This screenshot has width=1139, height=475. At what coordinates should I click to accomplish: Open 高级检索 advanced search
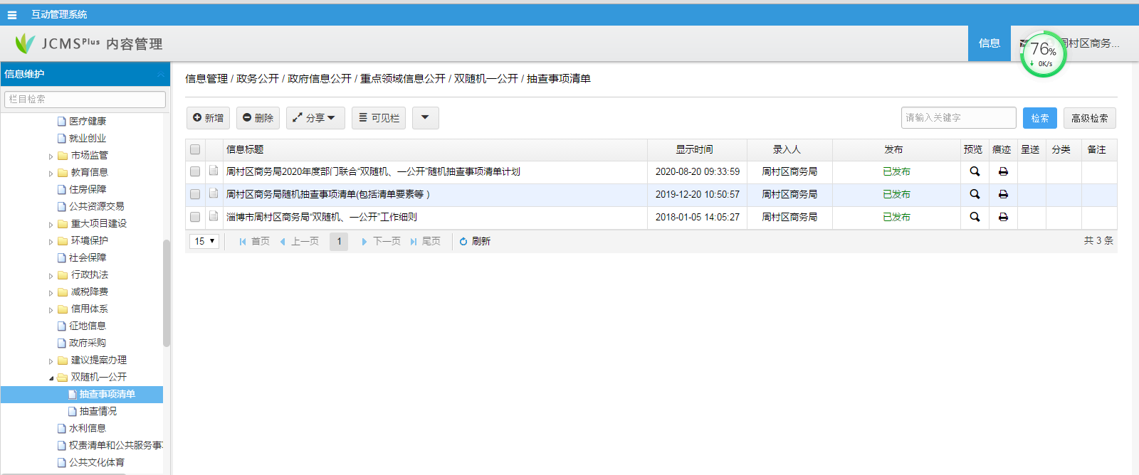[x=1090, y=118]
